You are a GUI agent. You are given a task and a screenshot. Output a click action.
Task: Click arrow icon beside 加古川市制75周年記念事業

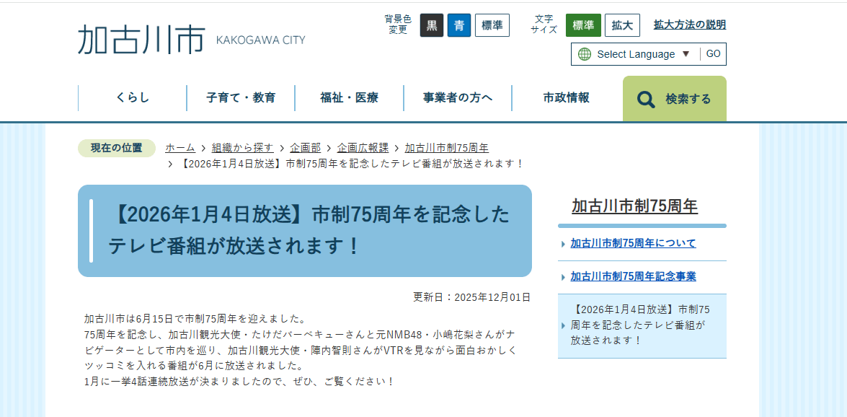point(563,277)
